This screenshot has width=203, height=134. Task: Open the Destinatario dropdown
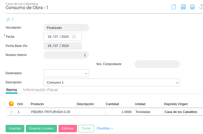tap(86, 73)
